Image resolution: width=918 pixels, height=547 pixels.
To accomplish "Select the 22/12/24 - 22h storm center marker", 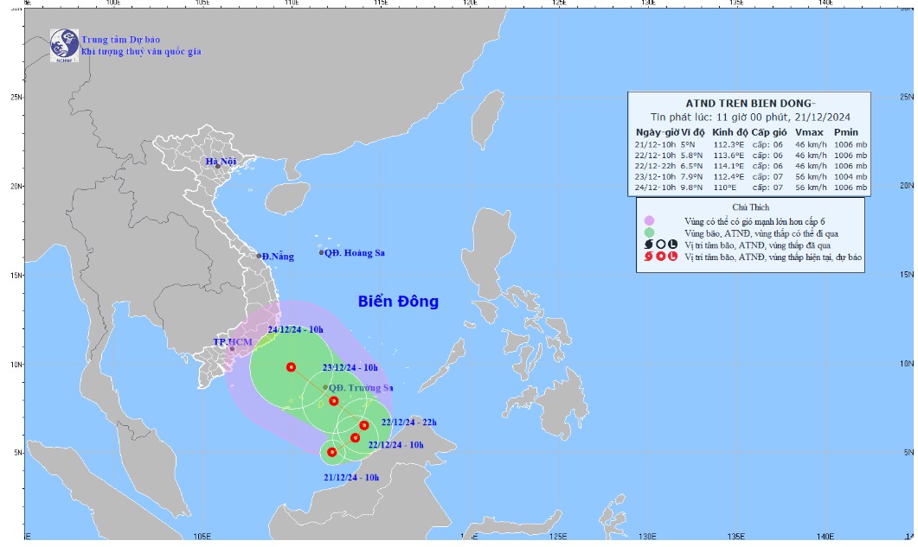I will pyautogui.click(x=364, y=425).
